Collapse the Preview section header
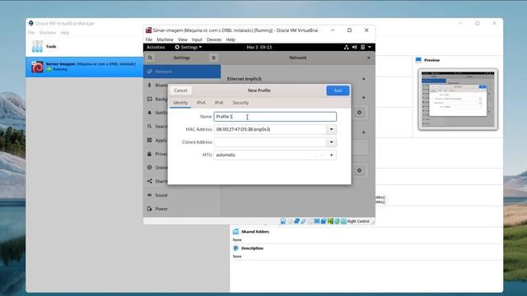 pyautogui.click(x=431, y=60)
